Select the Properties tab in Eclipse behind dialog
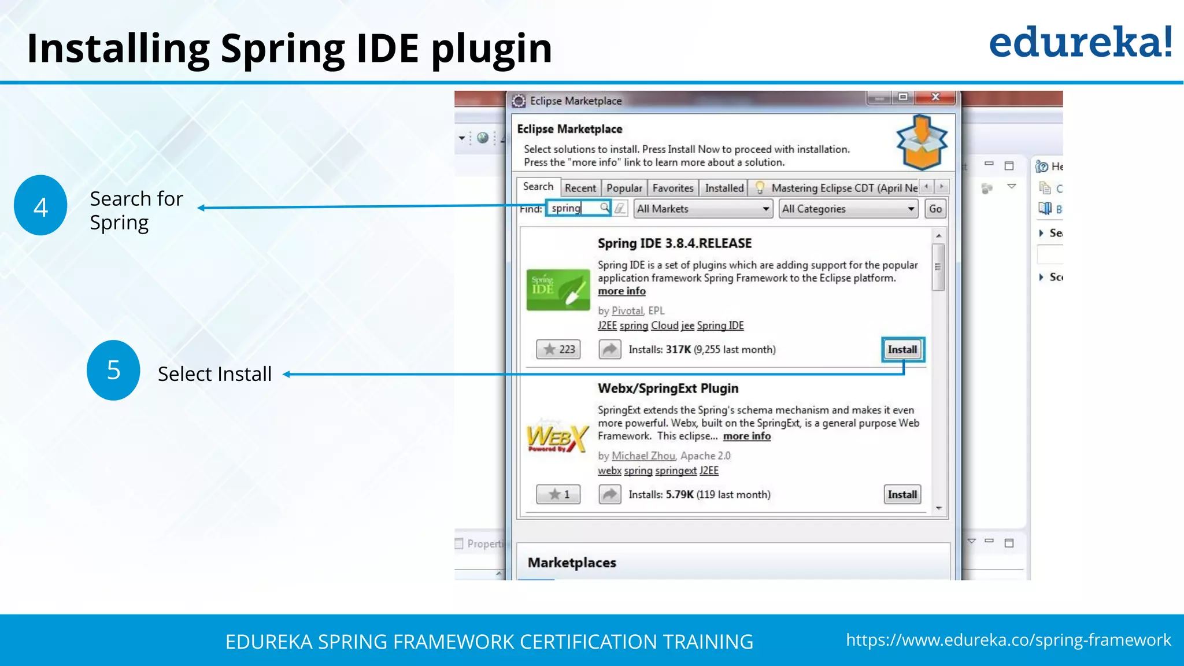This screenshot has height=666, width=1184. (x=480, y=543)
